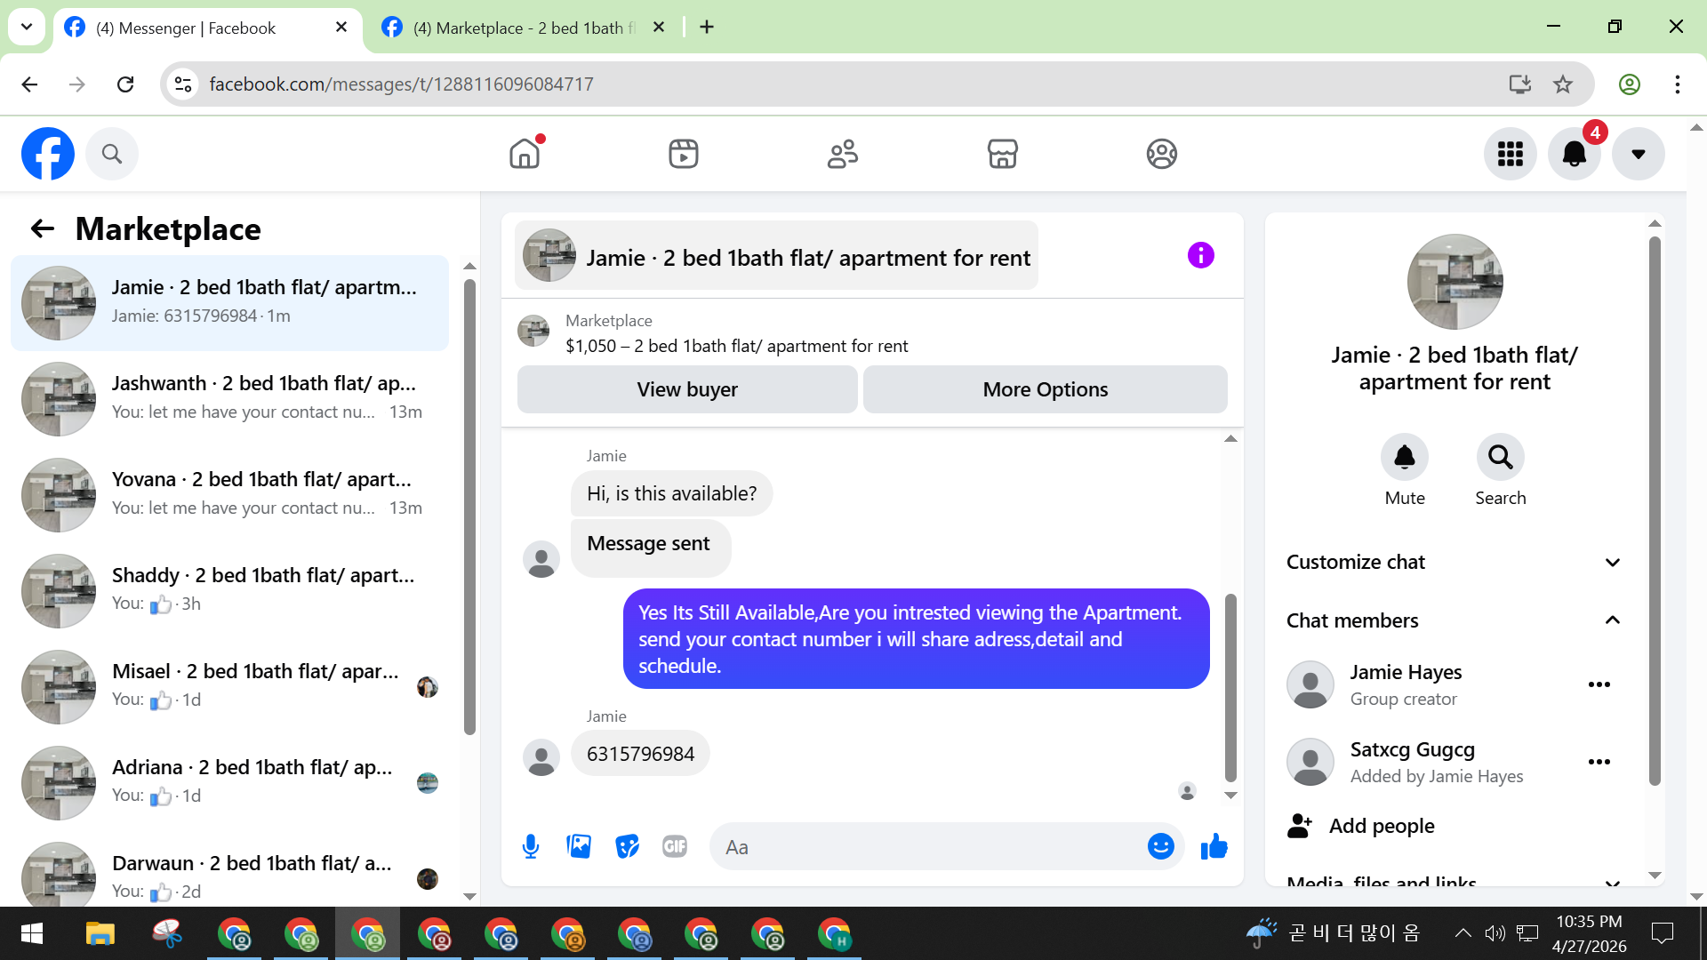Reload the page
Screen dimensions: 1707x960
pos(125,84)
